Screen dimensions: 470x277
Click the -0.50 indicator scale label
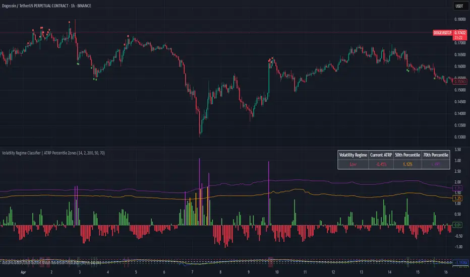[x=457, y=236]
